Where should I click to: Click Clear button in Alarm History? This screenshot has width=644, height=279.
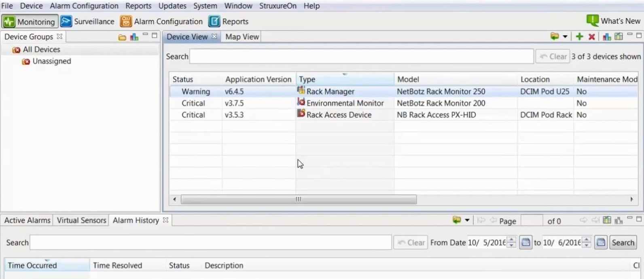[411, 243]
